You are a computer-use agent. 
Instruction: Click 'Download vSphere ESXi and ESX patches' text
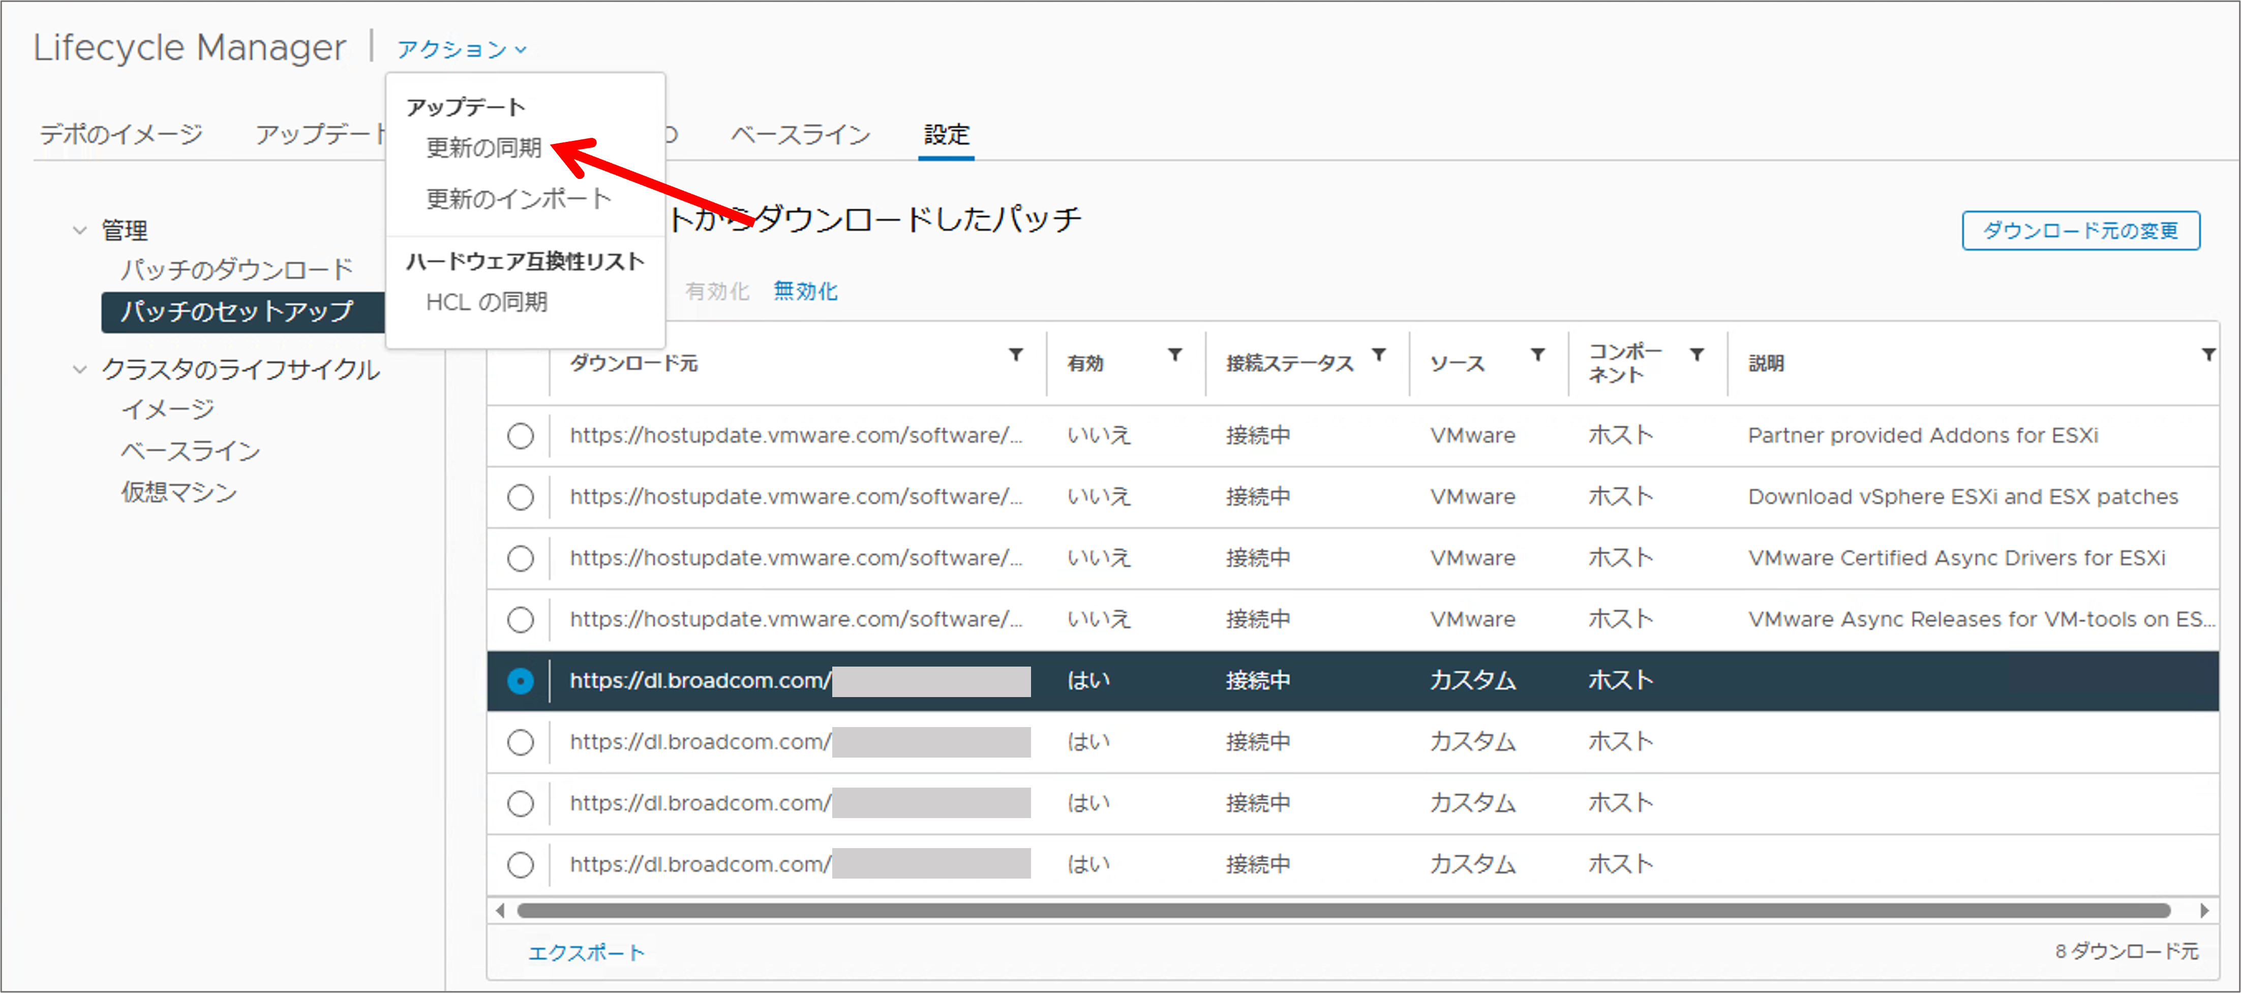1962,497
